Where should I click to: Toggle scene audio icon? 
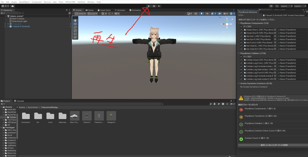[207, 14]
